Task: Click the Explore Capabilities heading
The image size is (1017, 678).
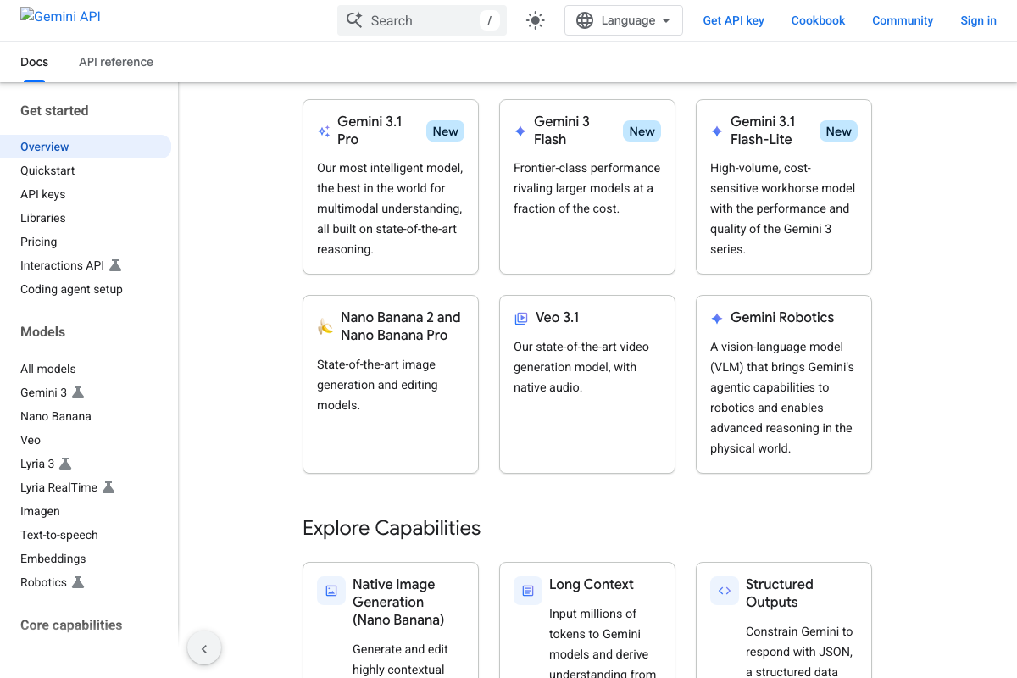Action: (392, 528)
